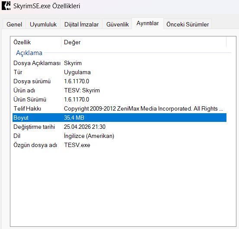Click the TESV: Skyrim value
239x229 pixels.
pyautogui.click(x=82, y=90)
